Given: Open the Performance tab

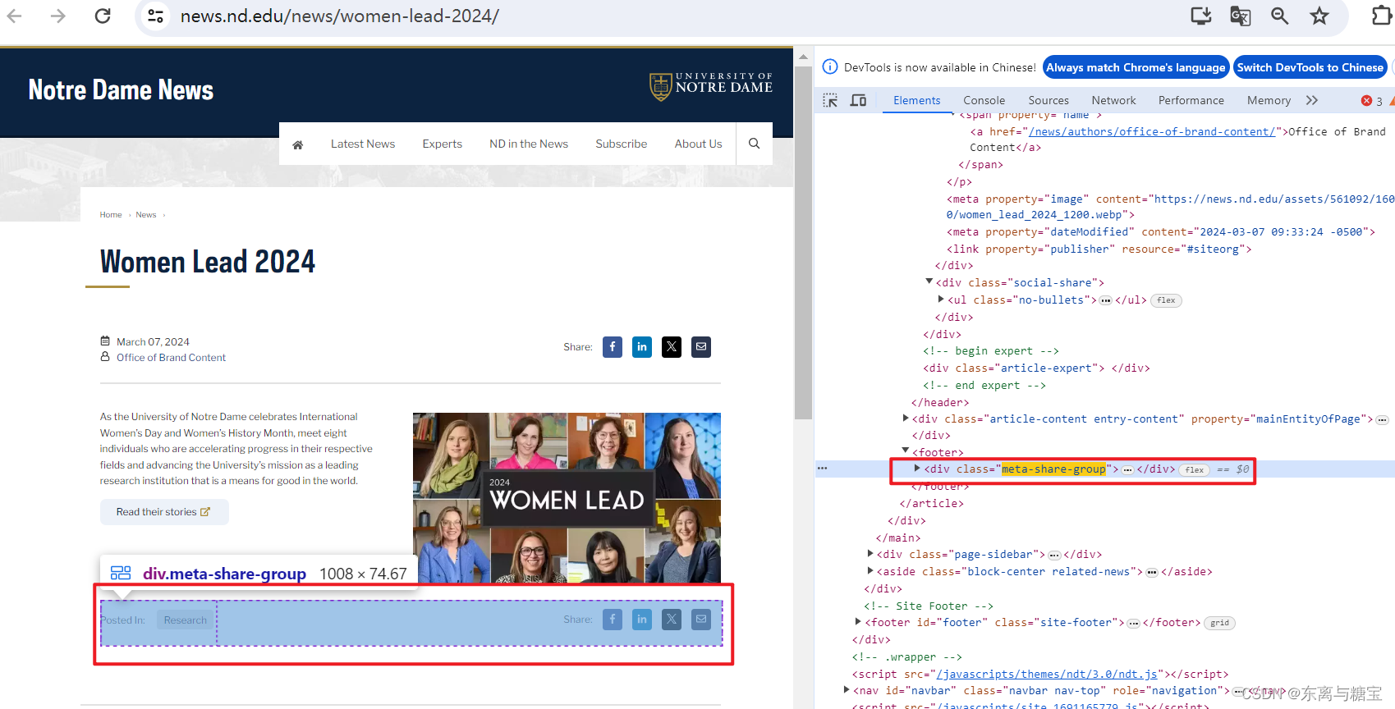Looking at the screenshot, I should (1191, 100).
